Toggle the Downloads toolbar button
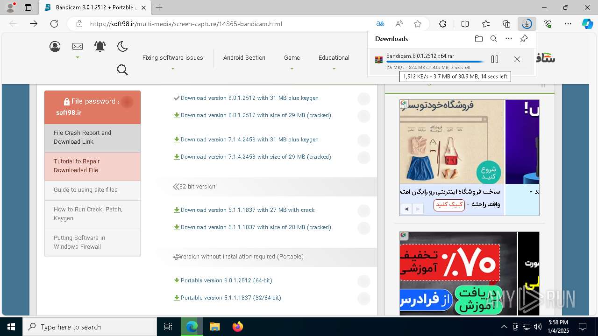 (x=527, y=24)
